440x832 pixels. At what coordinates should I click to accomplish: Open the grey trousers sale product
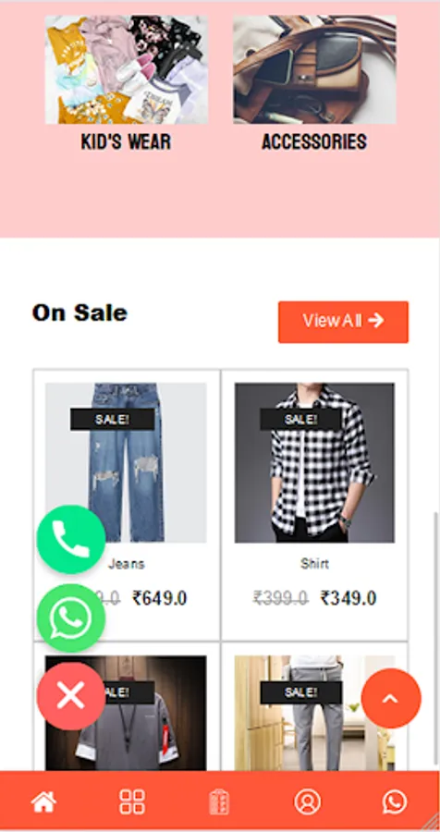coord(314,713)
